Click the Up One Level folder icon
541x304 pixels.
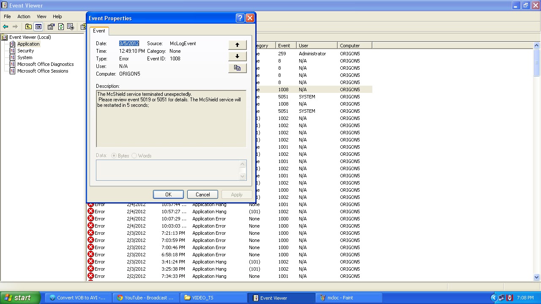[28, 27]
